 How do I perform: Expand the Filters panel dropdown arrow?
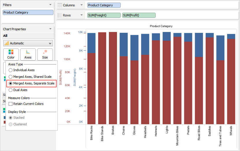click(50, 5)
